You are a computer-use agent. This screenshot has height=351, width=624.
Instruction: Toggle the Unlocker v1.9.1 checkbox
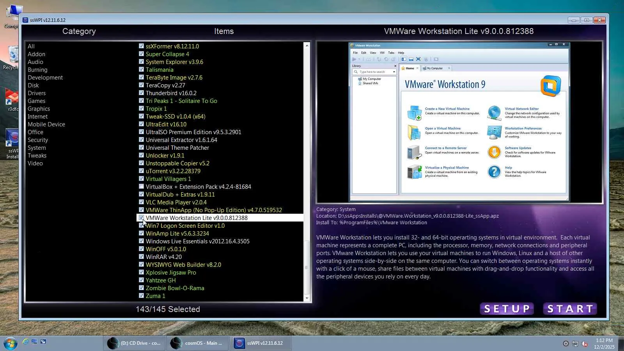coord(141,155)
